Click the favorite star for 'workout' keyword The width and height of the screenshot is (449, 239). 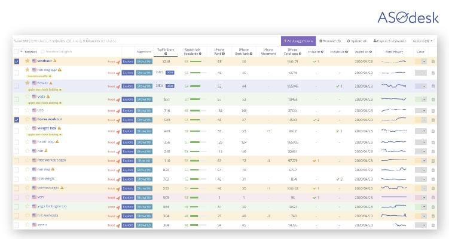tap(27, 61)
